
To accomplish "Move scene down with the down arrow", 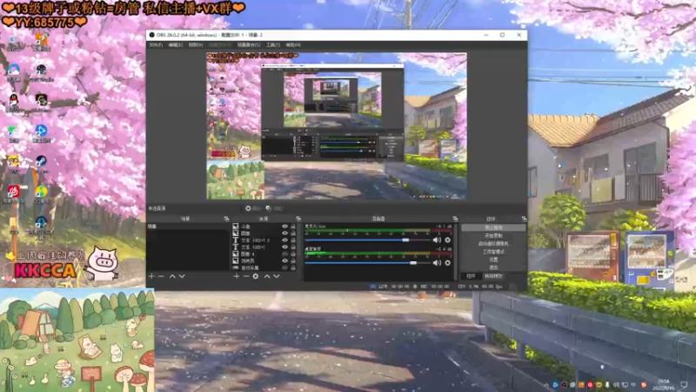I will tap(182, 276).
